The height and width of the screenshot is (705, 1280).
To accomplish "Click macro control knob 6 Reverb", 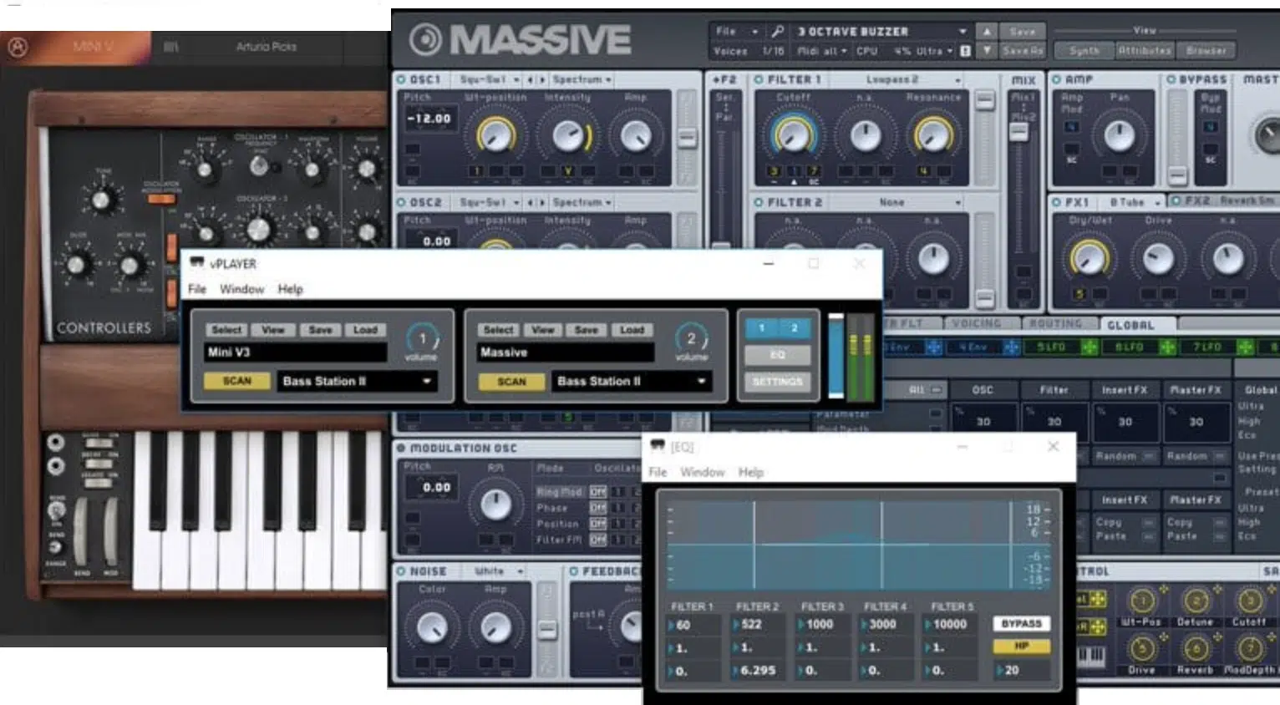I will coord(1196,648).
